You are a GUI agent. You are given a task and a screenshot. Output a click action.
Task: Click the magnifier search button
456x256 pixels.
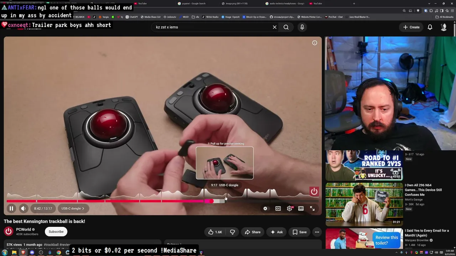tap(286, 27)
